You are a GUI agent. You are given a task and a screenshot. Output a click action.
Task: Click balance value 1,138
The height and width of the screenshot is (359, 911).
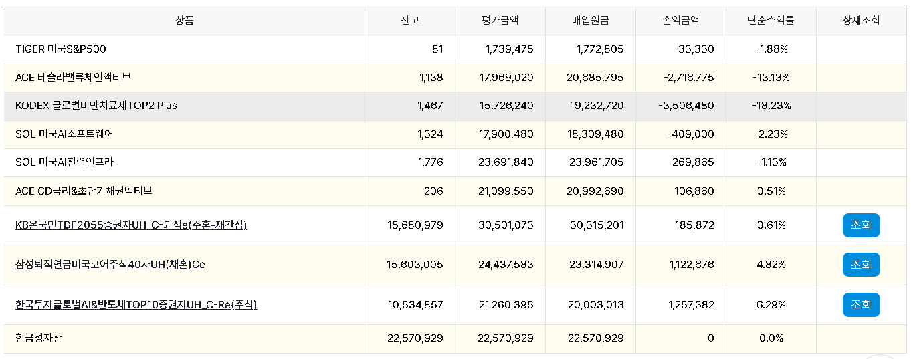pyautogui.click(x=431, y=78)
